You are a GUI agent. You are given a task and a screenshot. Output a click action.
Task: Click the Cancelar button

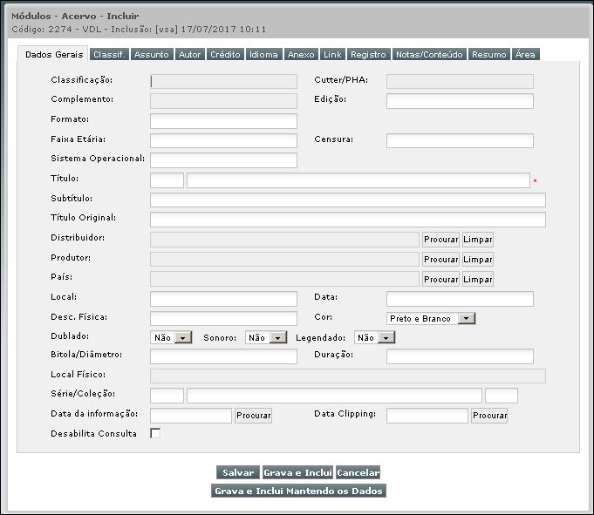coord(358,472)
